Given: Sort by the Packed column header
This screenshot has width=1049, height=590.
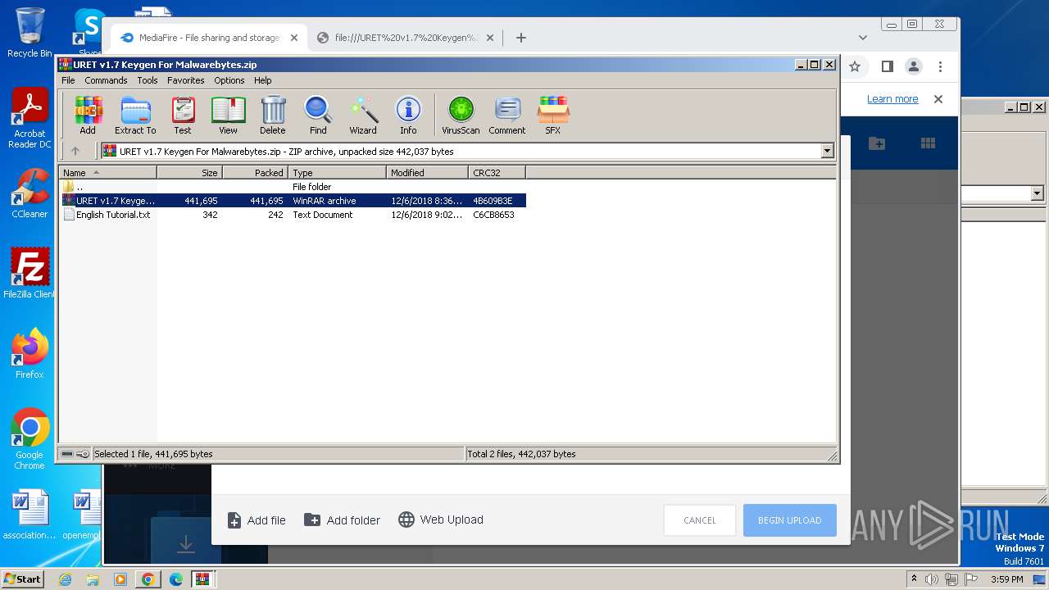Looking at the screenshot, I should [x=255, y=172].
